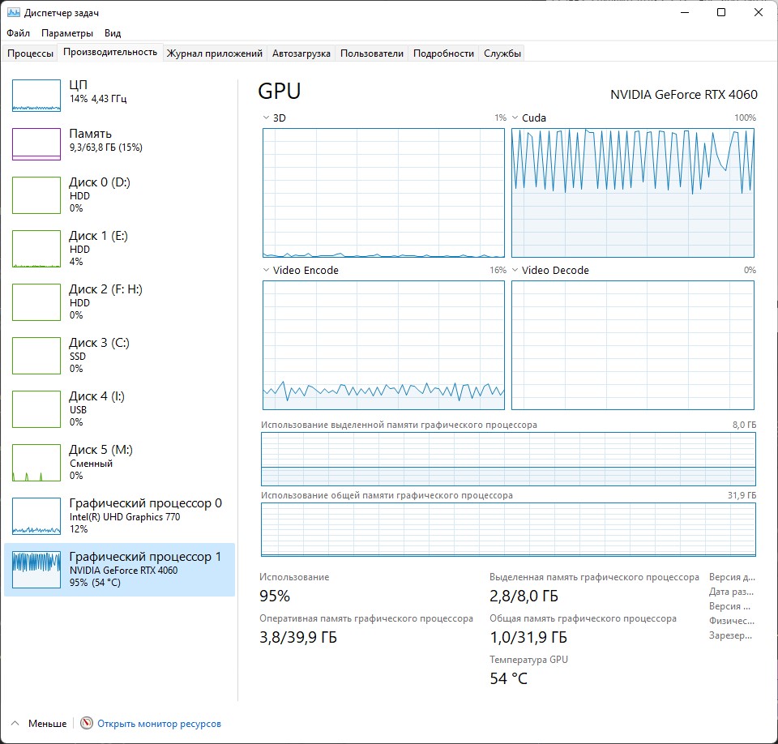Viewport: 778px width, 744px height.
Task: Minimize the Диспетчер задач window
Action: coord(686,12)
